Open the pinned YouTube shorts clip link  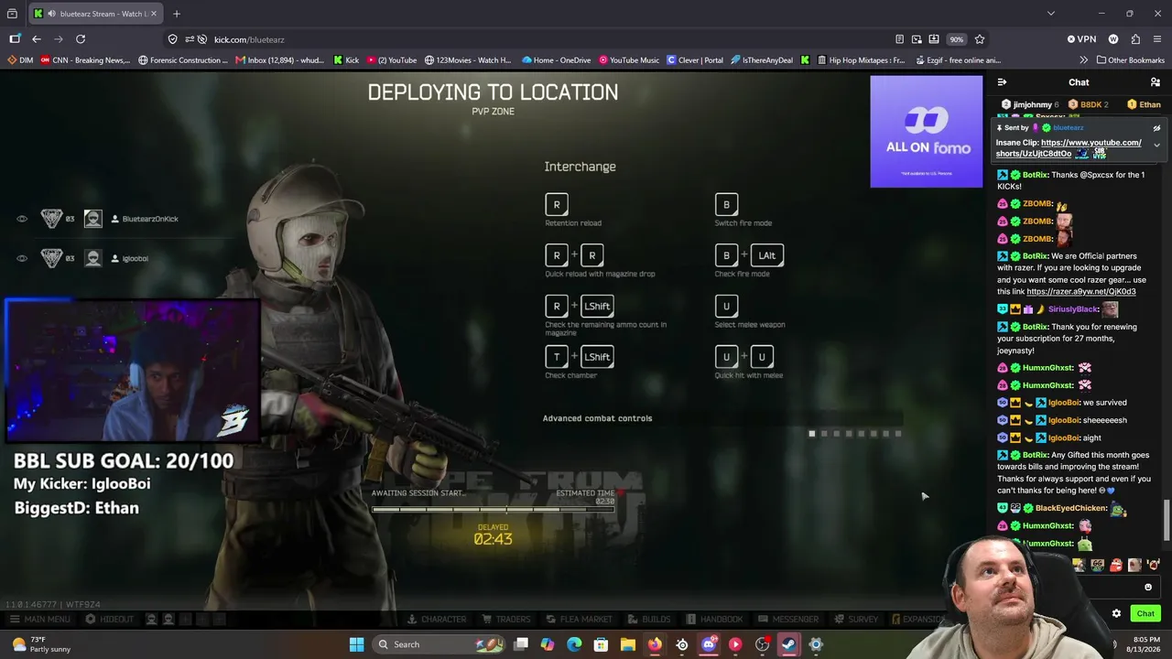point(1069,148)
